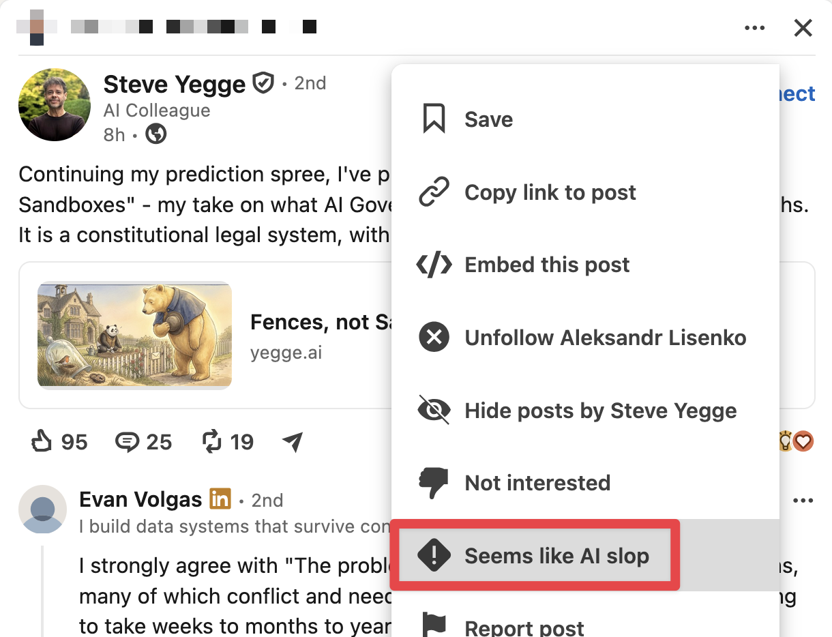Open three-dot menu at top of dialog
The image size is (832, 637).
point(754,28)
